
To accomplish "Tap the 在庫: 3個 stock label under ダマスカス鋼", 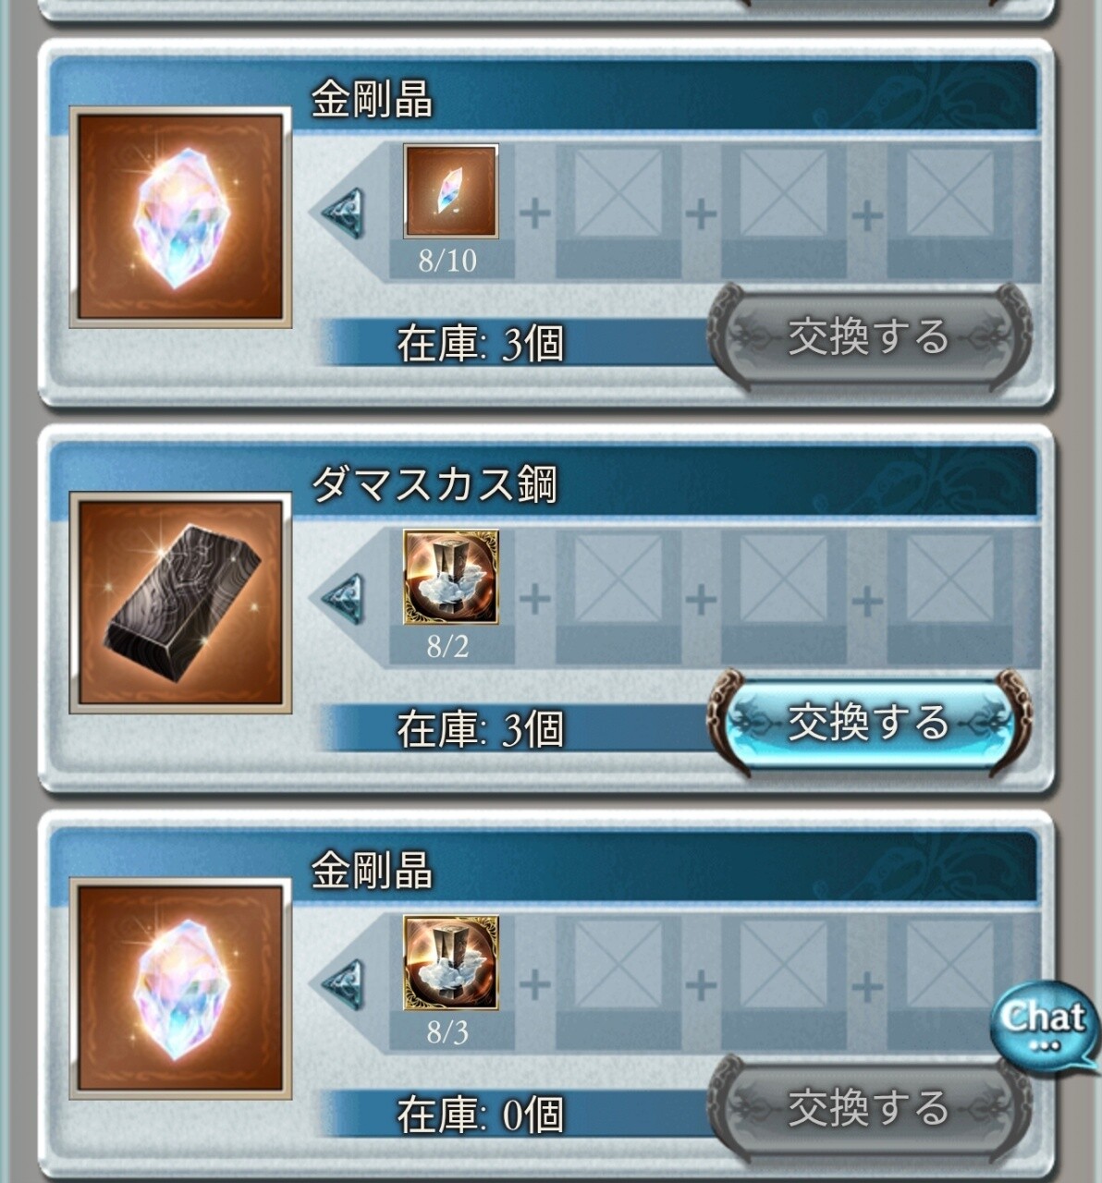I will coord(480,729).
